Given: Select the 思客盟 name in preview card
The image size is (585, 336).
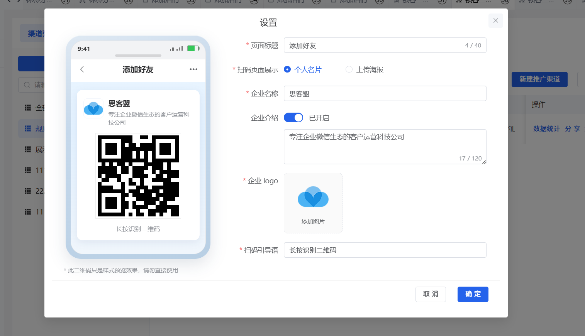Looking at the screenshot, I should pos(119,104).
